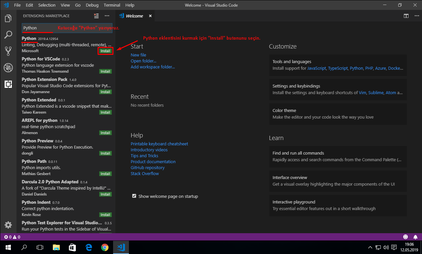Select the Welcome tab
The height and width of the screenshot is (254, 422).
pyautogui.click(x=134, y=16)
